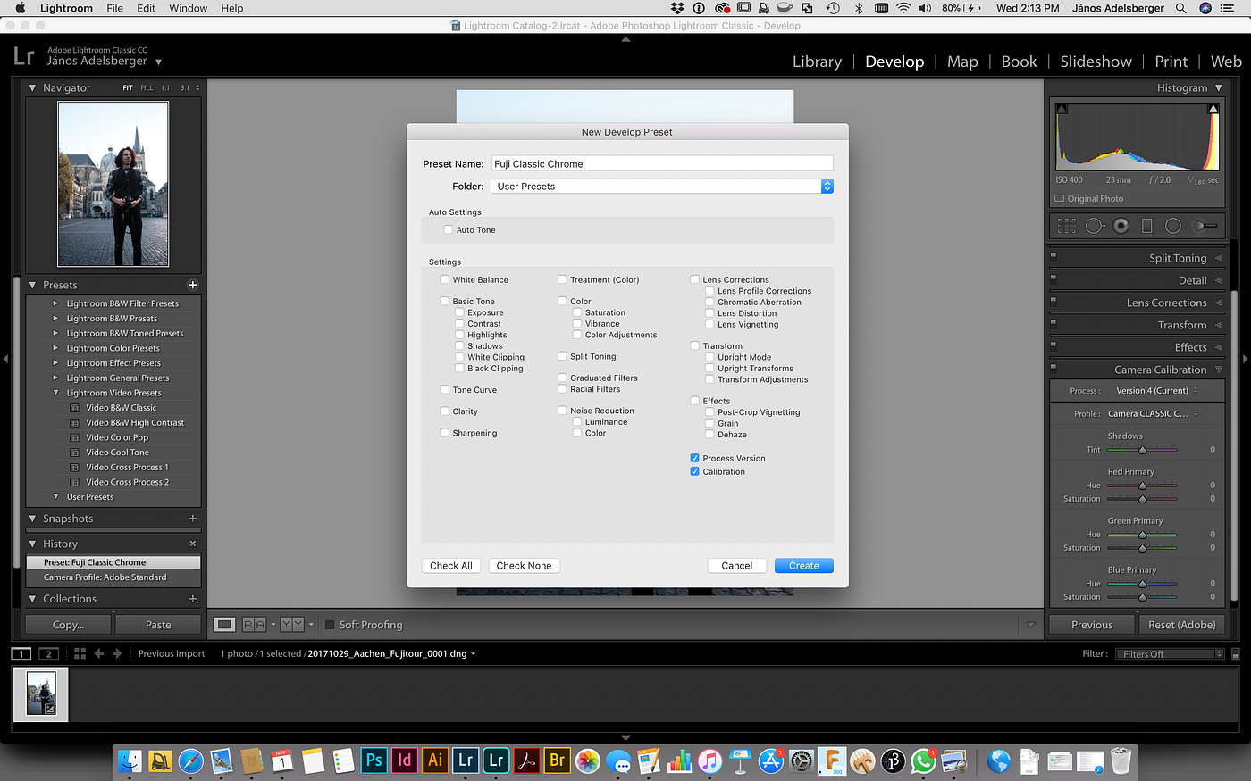Image resolution: width=1251 pixels, height=781 pixels.
Task: Click the Reset (Adobe) button
Action: 1181,625
